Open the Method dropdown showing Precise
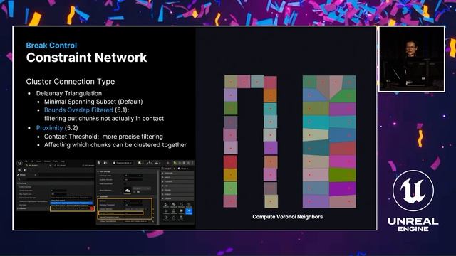 coord(133,201)
